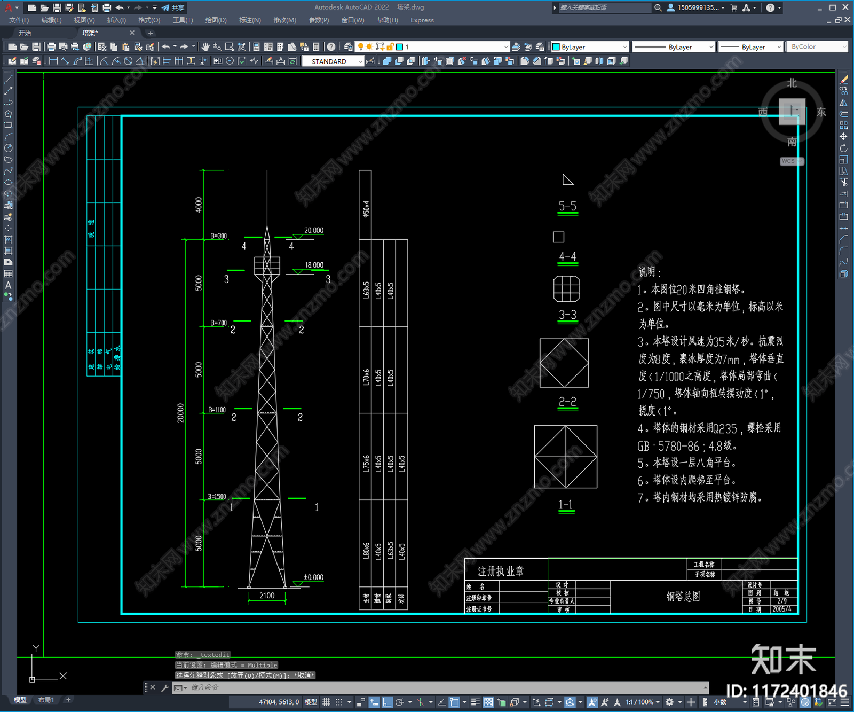Select the Line tool in the draw toolbar

pos(8,79)
